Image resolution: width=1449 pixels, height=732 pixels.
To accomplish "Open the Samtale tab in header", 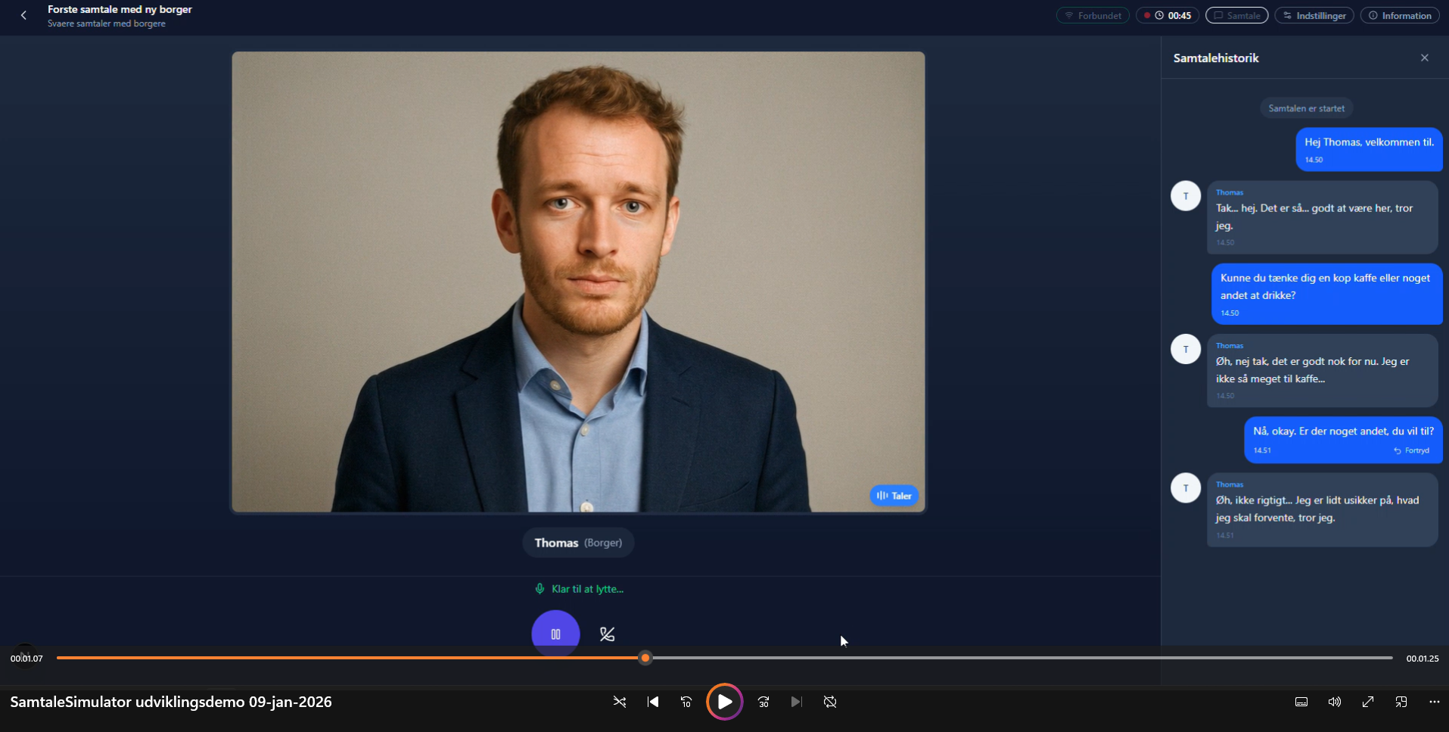I will click(x=1236, y=15).
